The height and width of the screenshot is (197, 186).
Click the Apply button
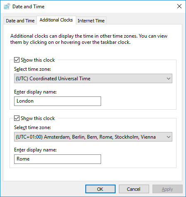coord(167,189)
